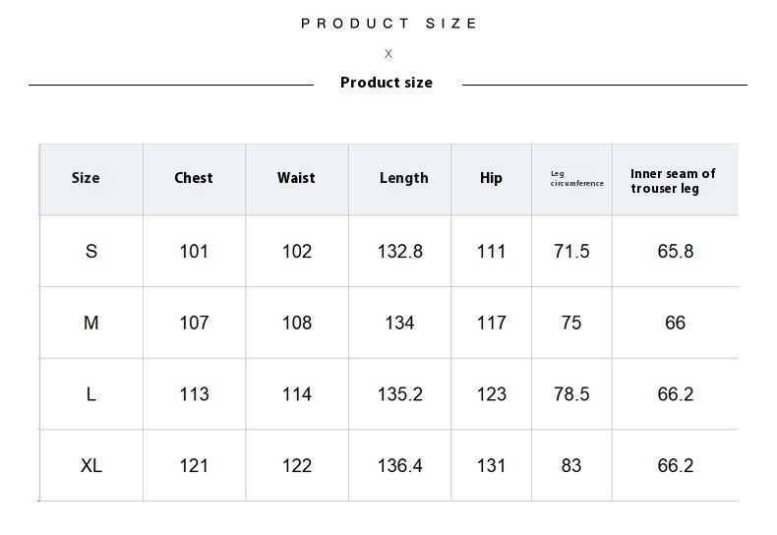Select the XL size row label

(x=91, y=466)
